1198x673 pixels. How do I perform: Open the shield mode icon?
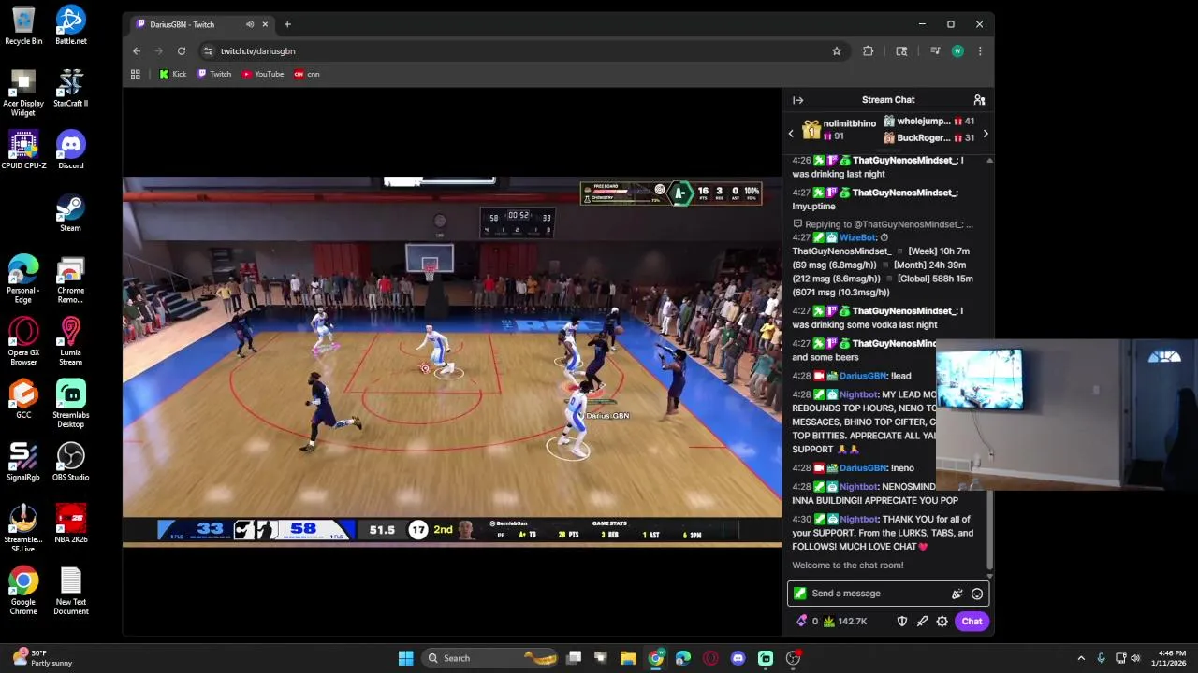tap(902, 622)
